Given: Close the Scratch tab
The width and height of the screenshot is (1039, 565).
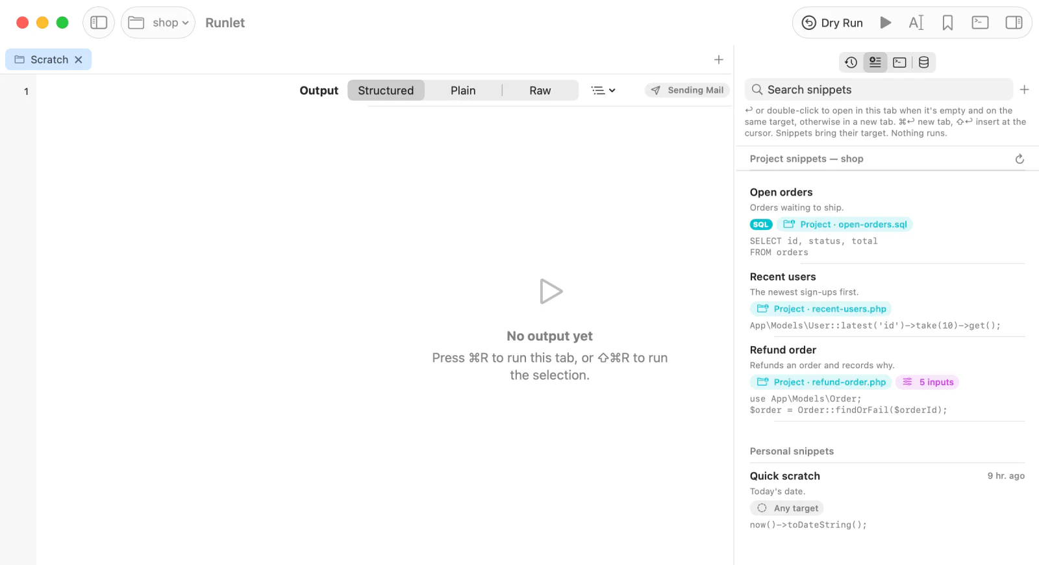Looking at the screenshot, I should coord(79,60).
